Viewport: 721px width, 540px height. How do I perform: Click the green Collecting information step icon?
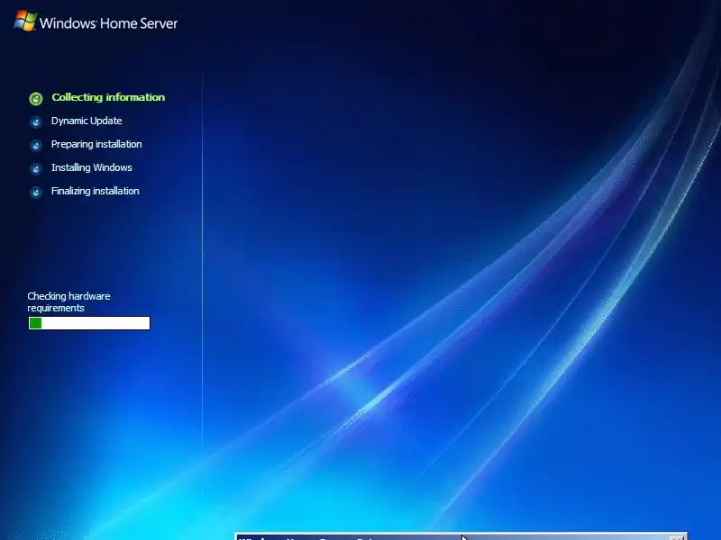tap(36, 99)
